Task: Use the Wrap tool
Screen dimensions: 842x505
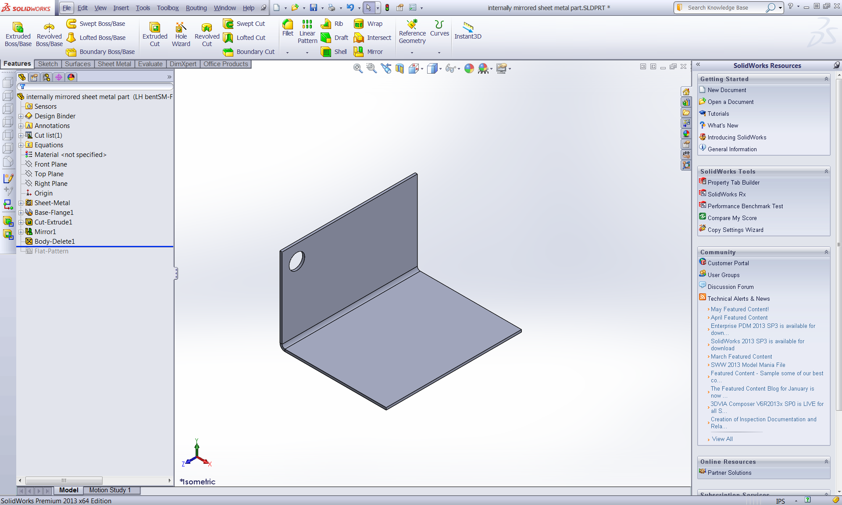Action: pyautogui.click(x=368, y=24)
